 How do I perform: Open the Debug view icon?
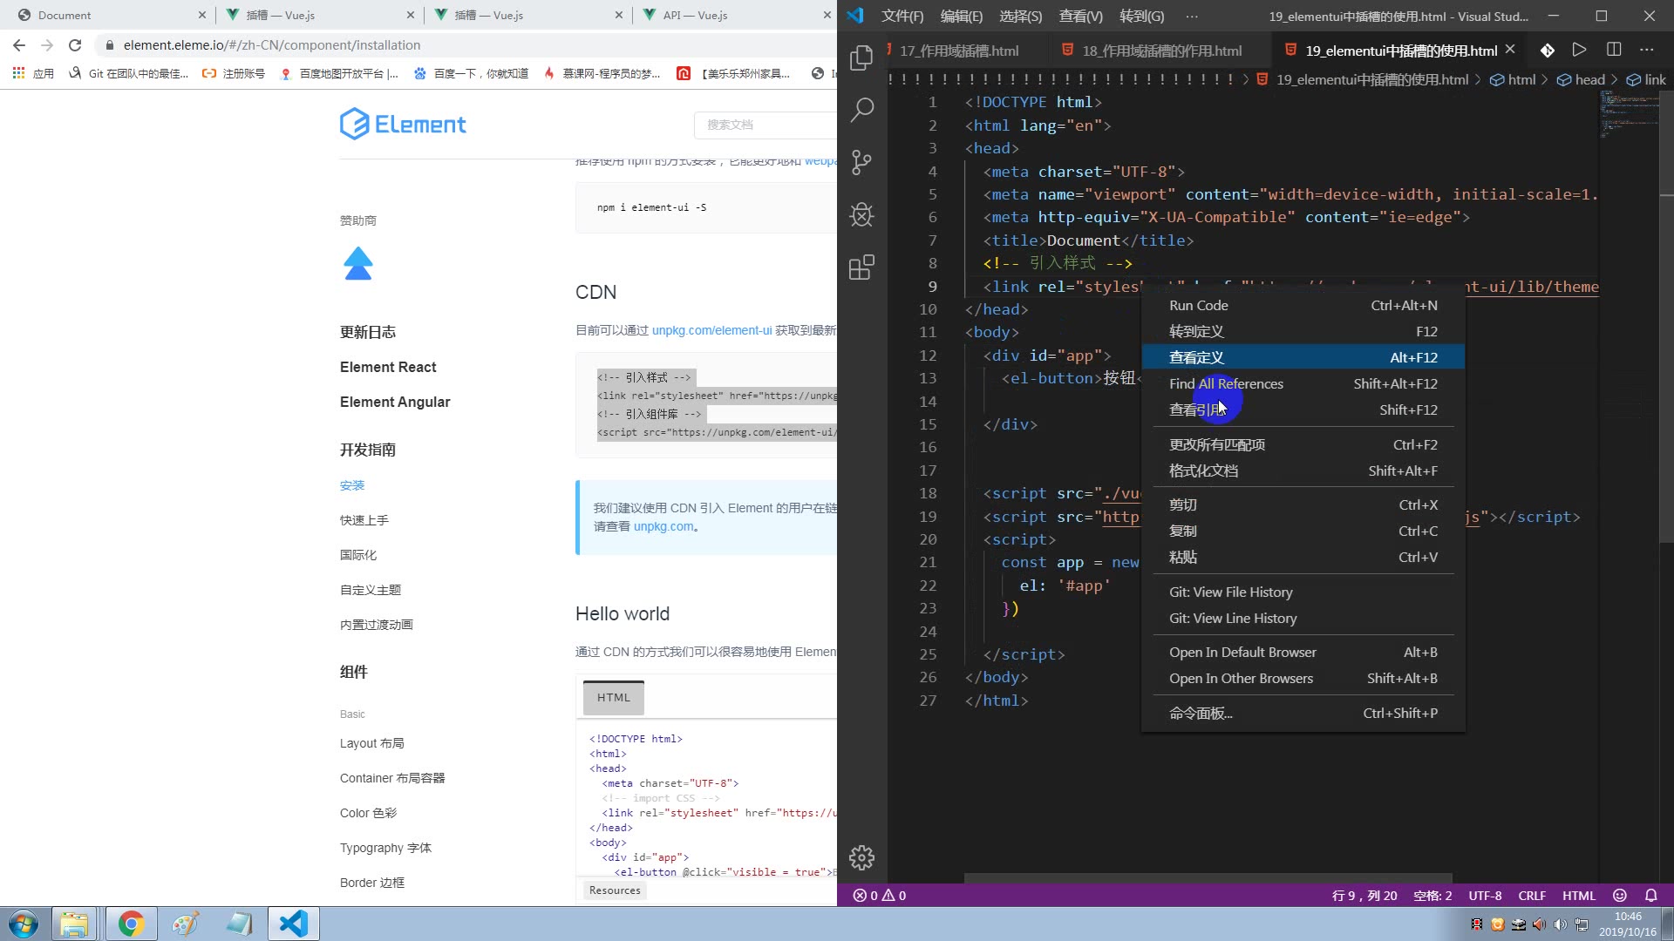(861, 214)
